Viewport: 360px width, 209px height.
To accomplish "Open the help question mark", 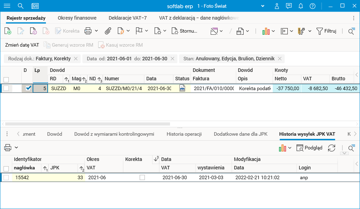I will pos(312,6).
